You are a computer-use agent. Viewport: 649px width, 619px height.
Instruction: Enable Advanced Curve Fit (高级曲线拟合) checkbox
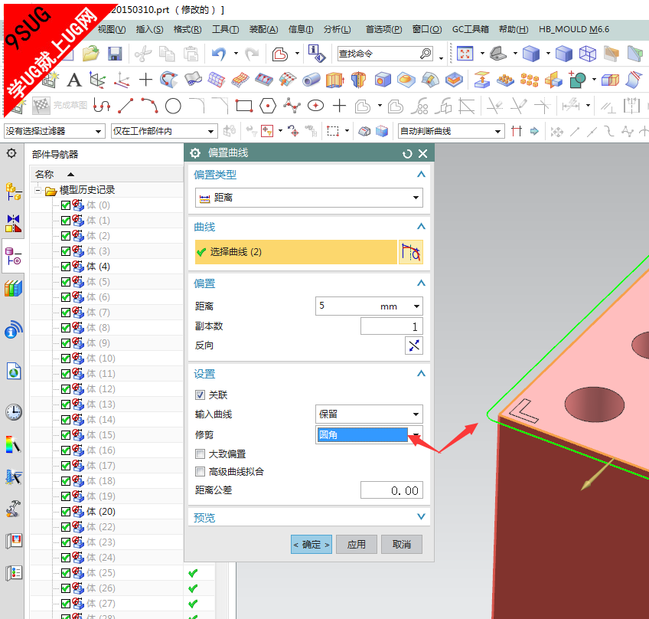[x=200, y=471]
